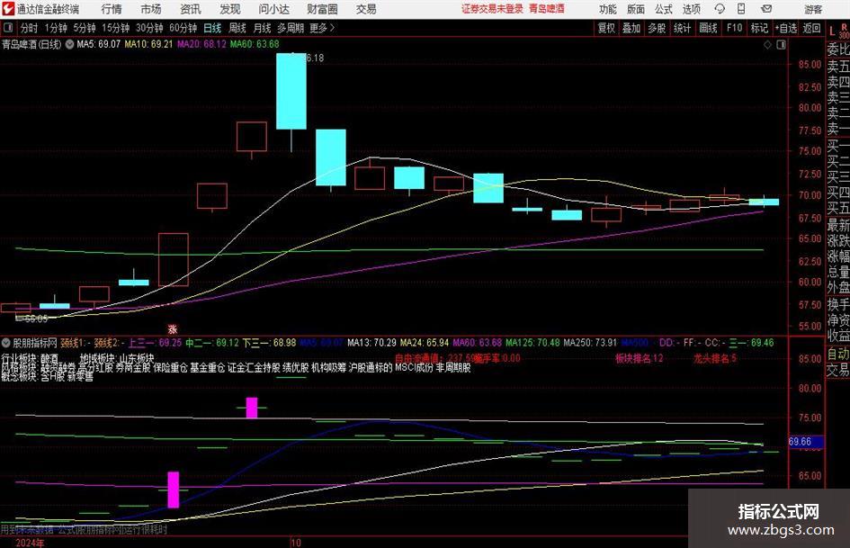The image size is (850, 548).
Task: Click the L level indicator icon
Action: tap(832, 31)
